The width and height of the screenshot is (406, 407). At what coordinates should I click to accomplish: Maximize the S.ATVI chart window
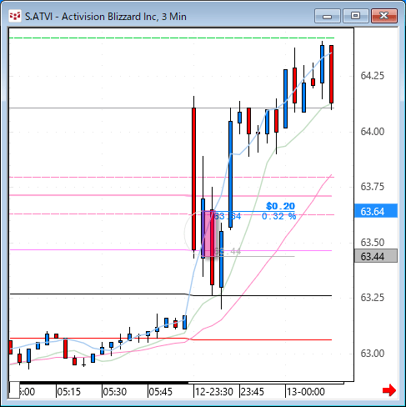(356, 16)
